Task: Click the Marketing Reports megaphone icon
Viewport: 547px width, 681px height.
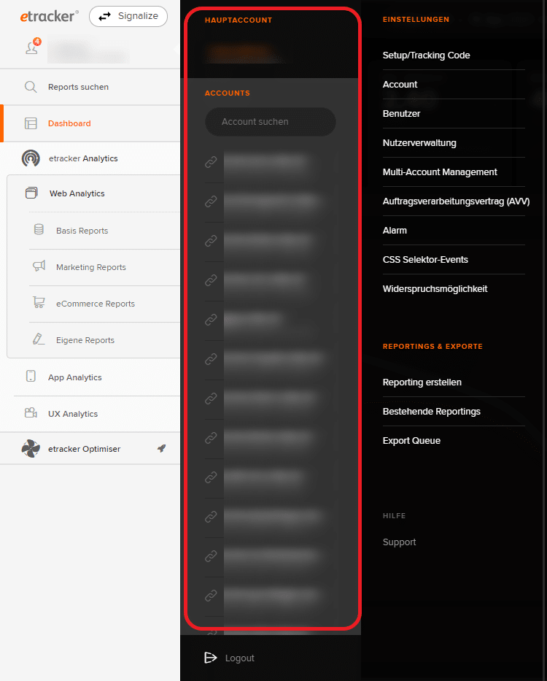Action: tap(39, 266)
